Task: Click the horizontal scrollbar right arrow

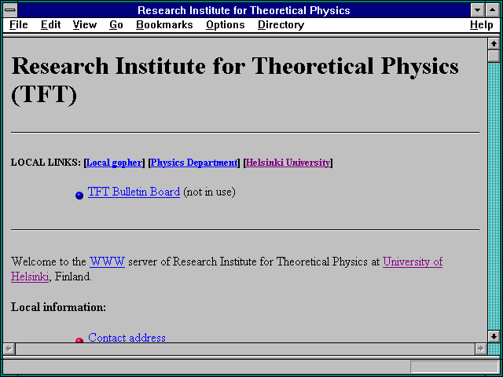Action: point(480,349)
